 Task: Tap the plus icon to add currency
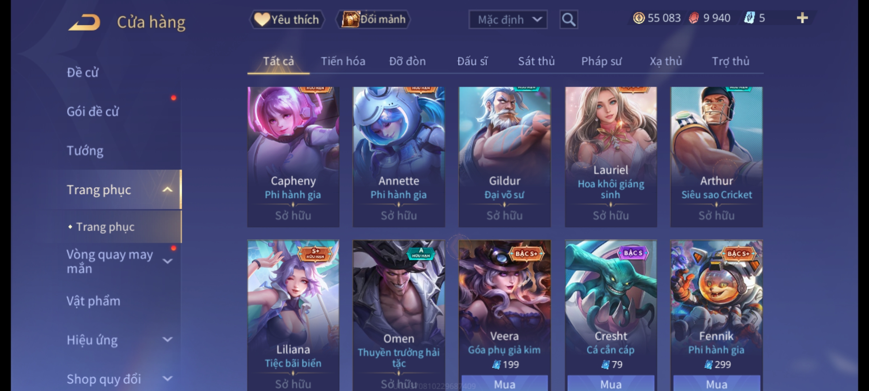pyautogui.click(x=802, y=18)
